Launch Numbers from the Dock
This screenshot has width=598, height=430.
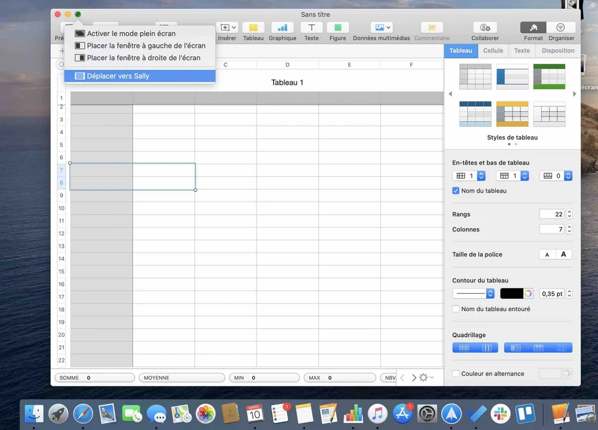[x=353, y=414]
